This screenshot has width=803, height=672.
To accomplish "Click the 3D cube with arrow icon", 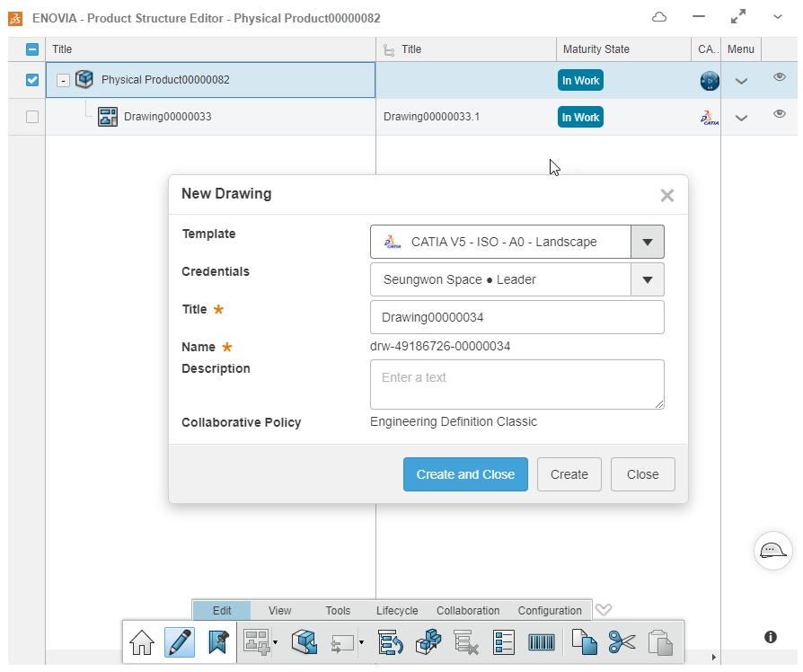I will (x=304, y=642).
